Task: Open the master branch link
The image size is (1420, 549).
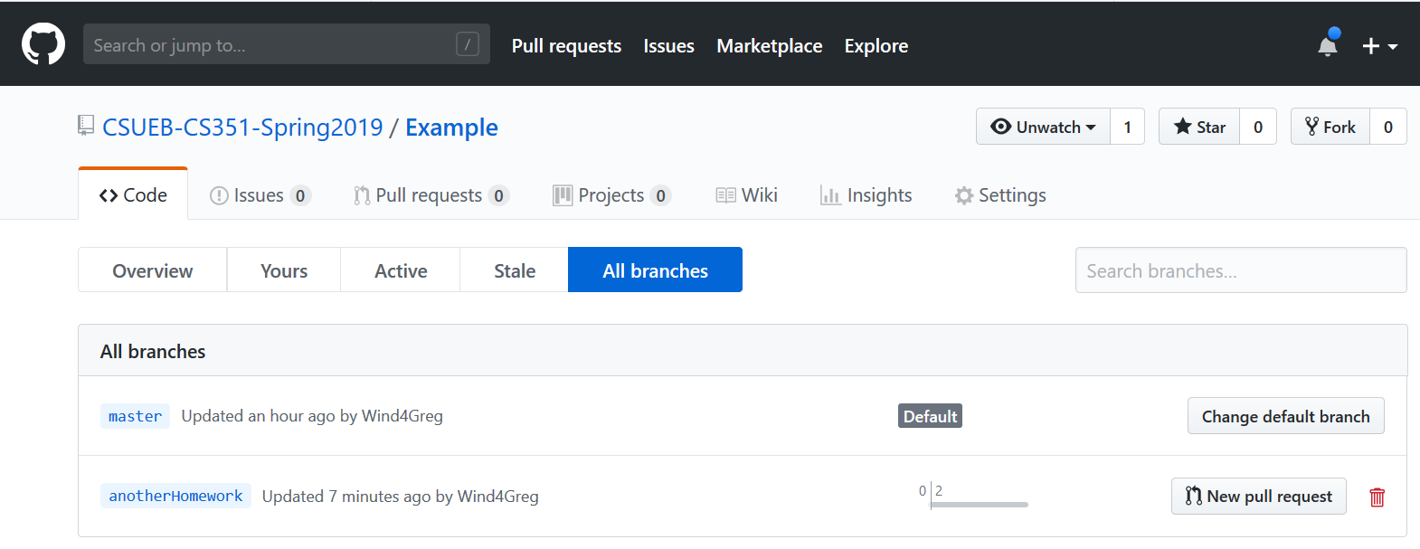Action: (x=135, y=416)
